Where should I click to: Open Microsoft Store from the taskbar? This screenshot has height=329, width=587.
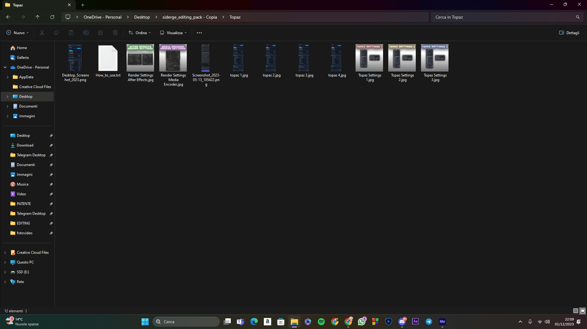point(281,322)
